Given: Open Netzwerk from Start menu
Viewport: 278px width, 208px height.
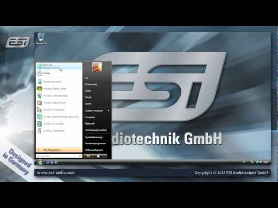Looking at the screenshot, I should click(x=90, y=123).
